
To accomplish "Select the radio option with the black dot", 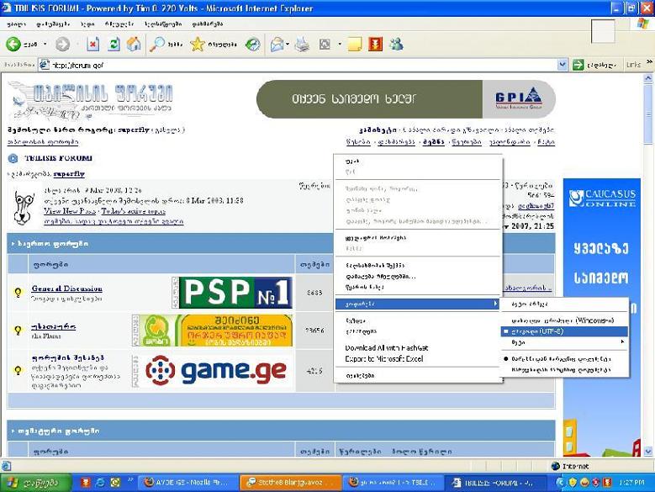I will (564, 359).
